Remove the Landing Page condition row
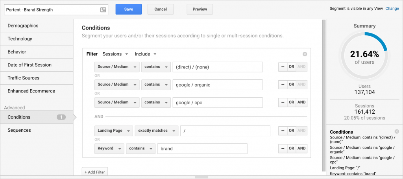The image size is (403, 179). [x=283, y=131]
